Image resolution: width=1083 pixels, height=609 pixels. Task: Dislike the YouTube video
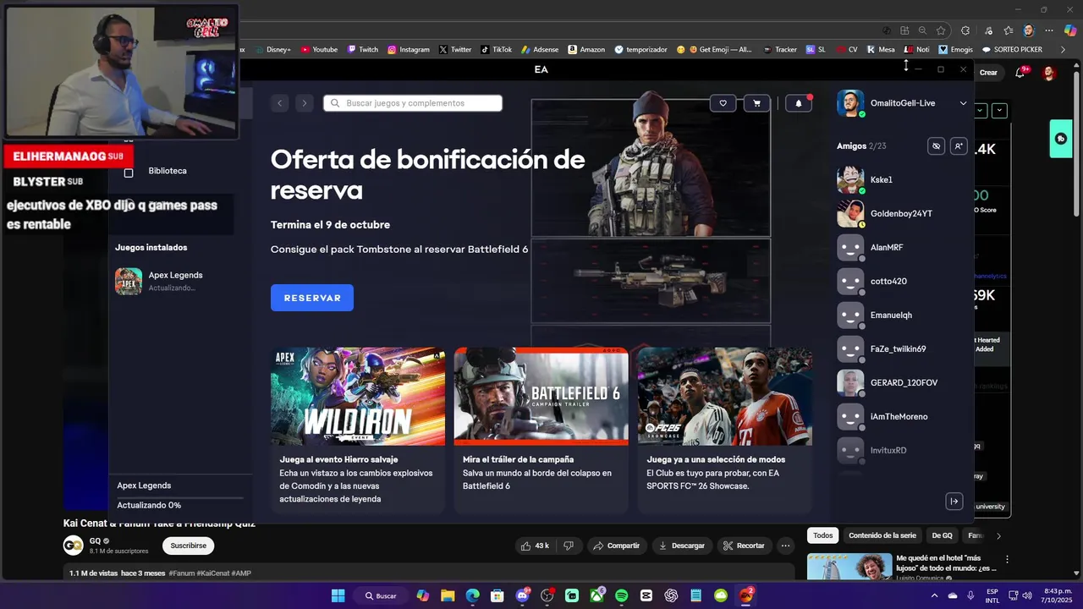click(x=569, y=546)
